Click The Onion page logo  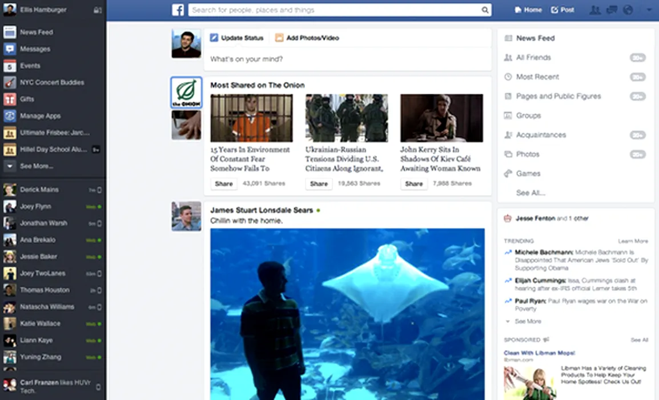pos(186,93)
